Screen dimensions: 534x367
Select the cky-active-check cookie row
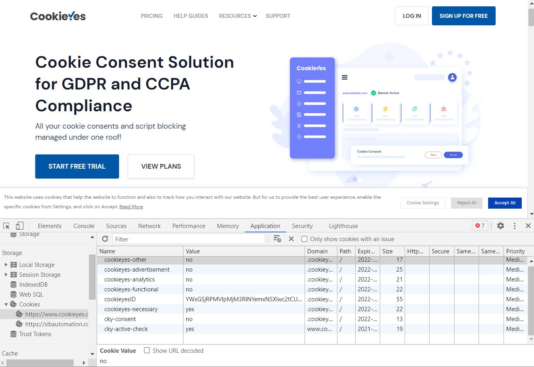point(312,329)
